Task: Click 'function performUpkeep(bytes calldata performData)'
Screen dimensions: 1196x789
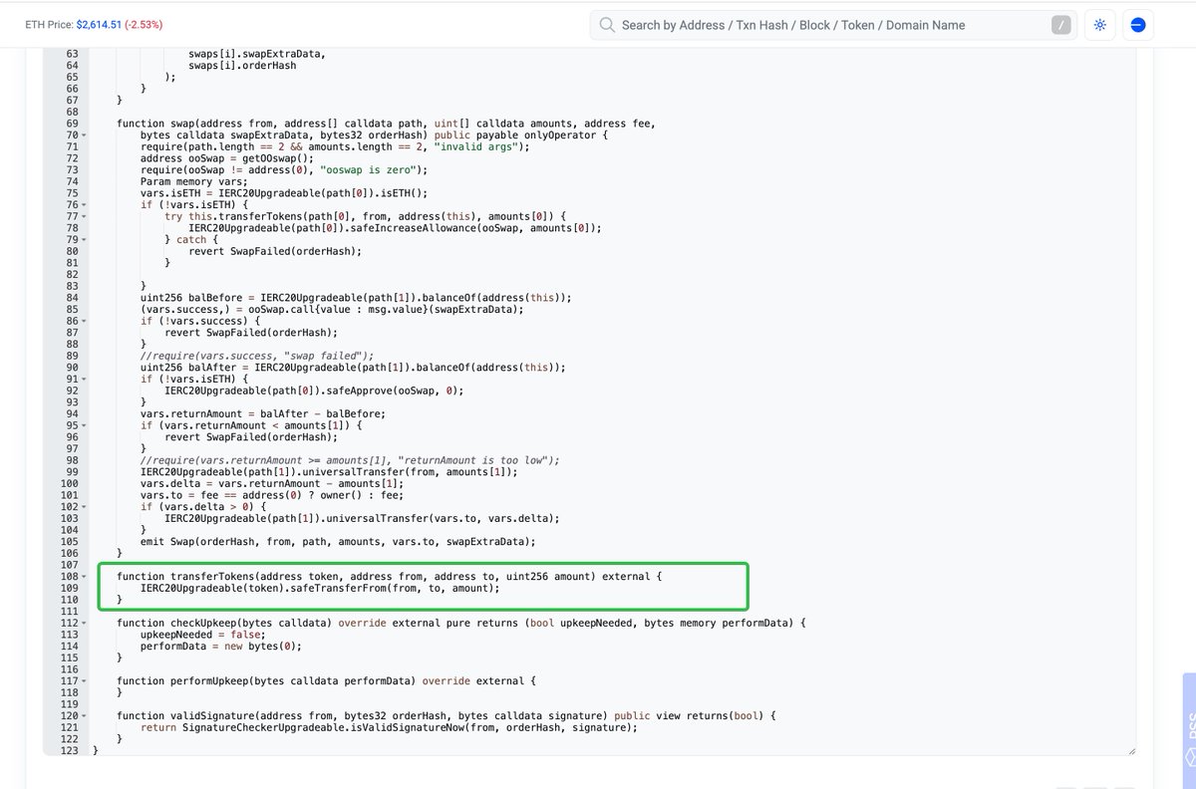Action: tap(327, 681)
